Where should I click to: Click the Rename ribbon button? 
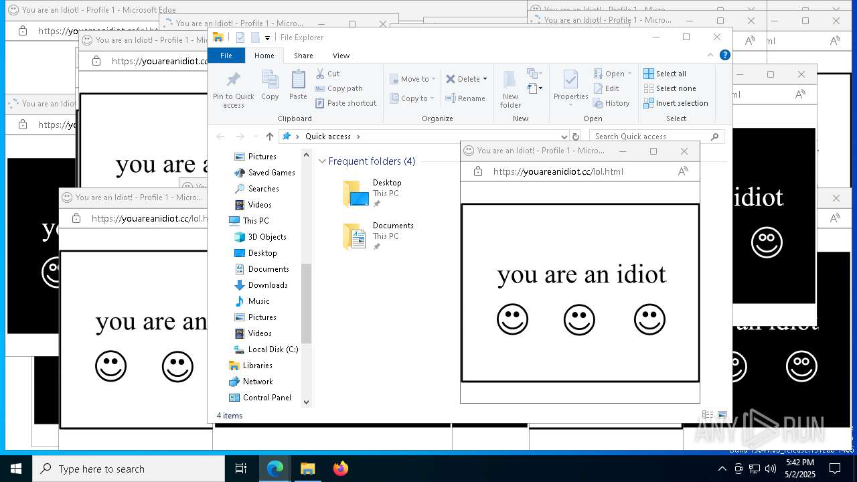[x=466, y=98]
